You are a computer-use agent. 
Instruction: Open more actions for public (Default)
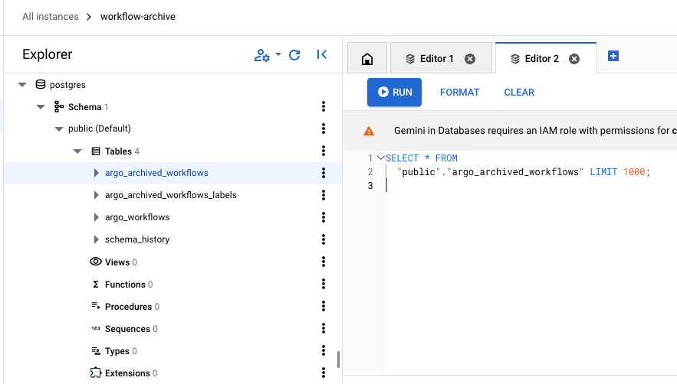[324, 129]
